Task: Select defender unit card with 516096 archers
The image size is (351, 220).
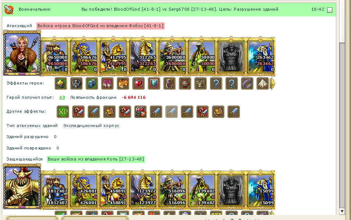Action: tap(172, 189)
